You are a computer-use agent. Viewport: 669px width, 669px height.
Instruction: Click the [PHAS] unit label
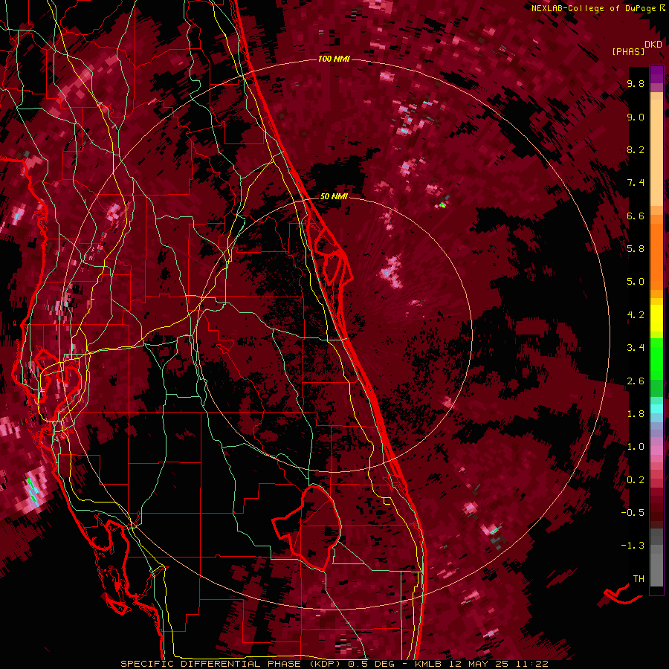[628, 52]
